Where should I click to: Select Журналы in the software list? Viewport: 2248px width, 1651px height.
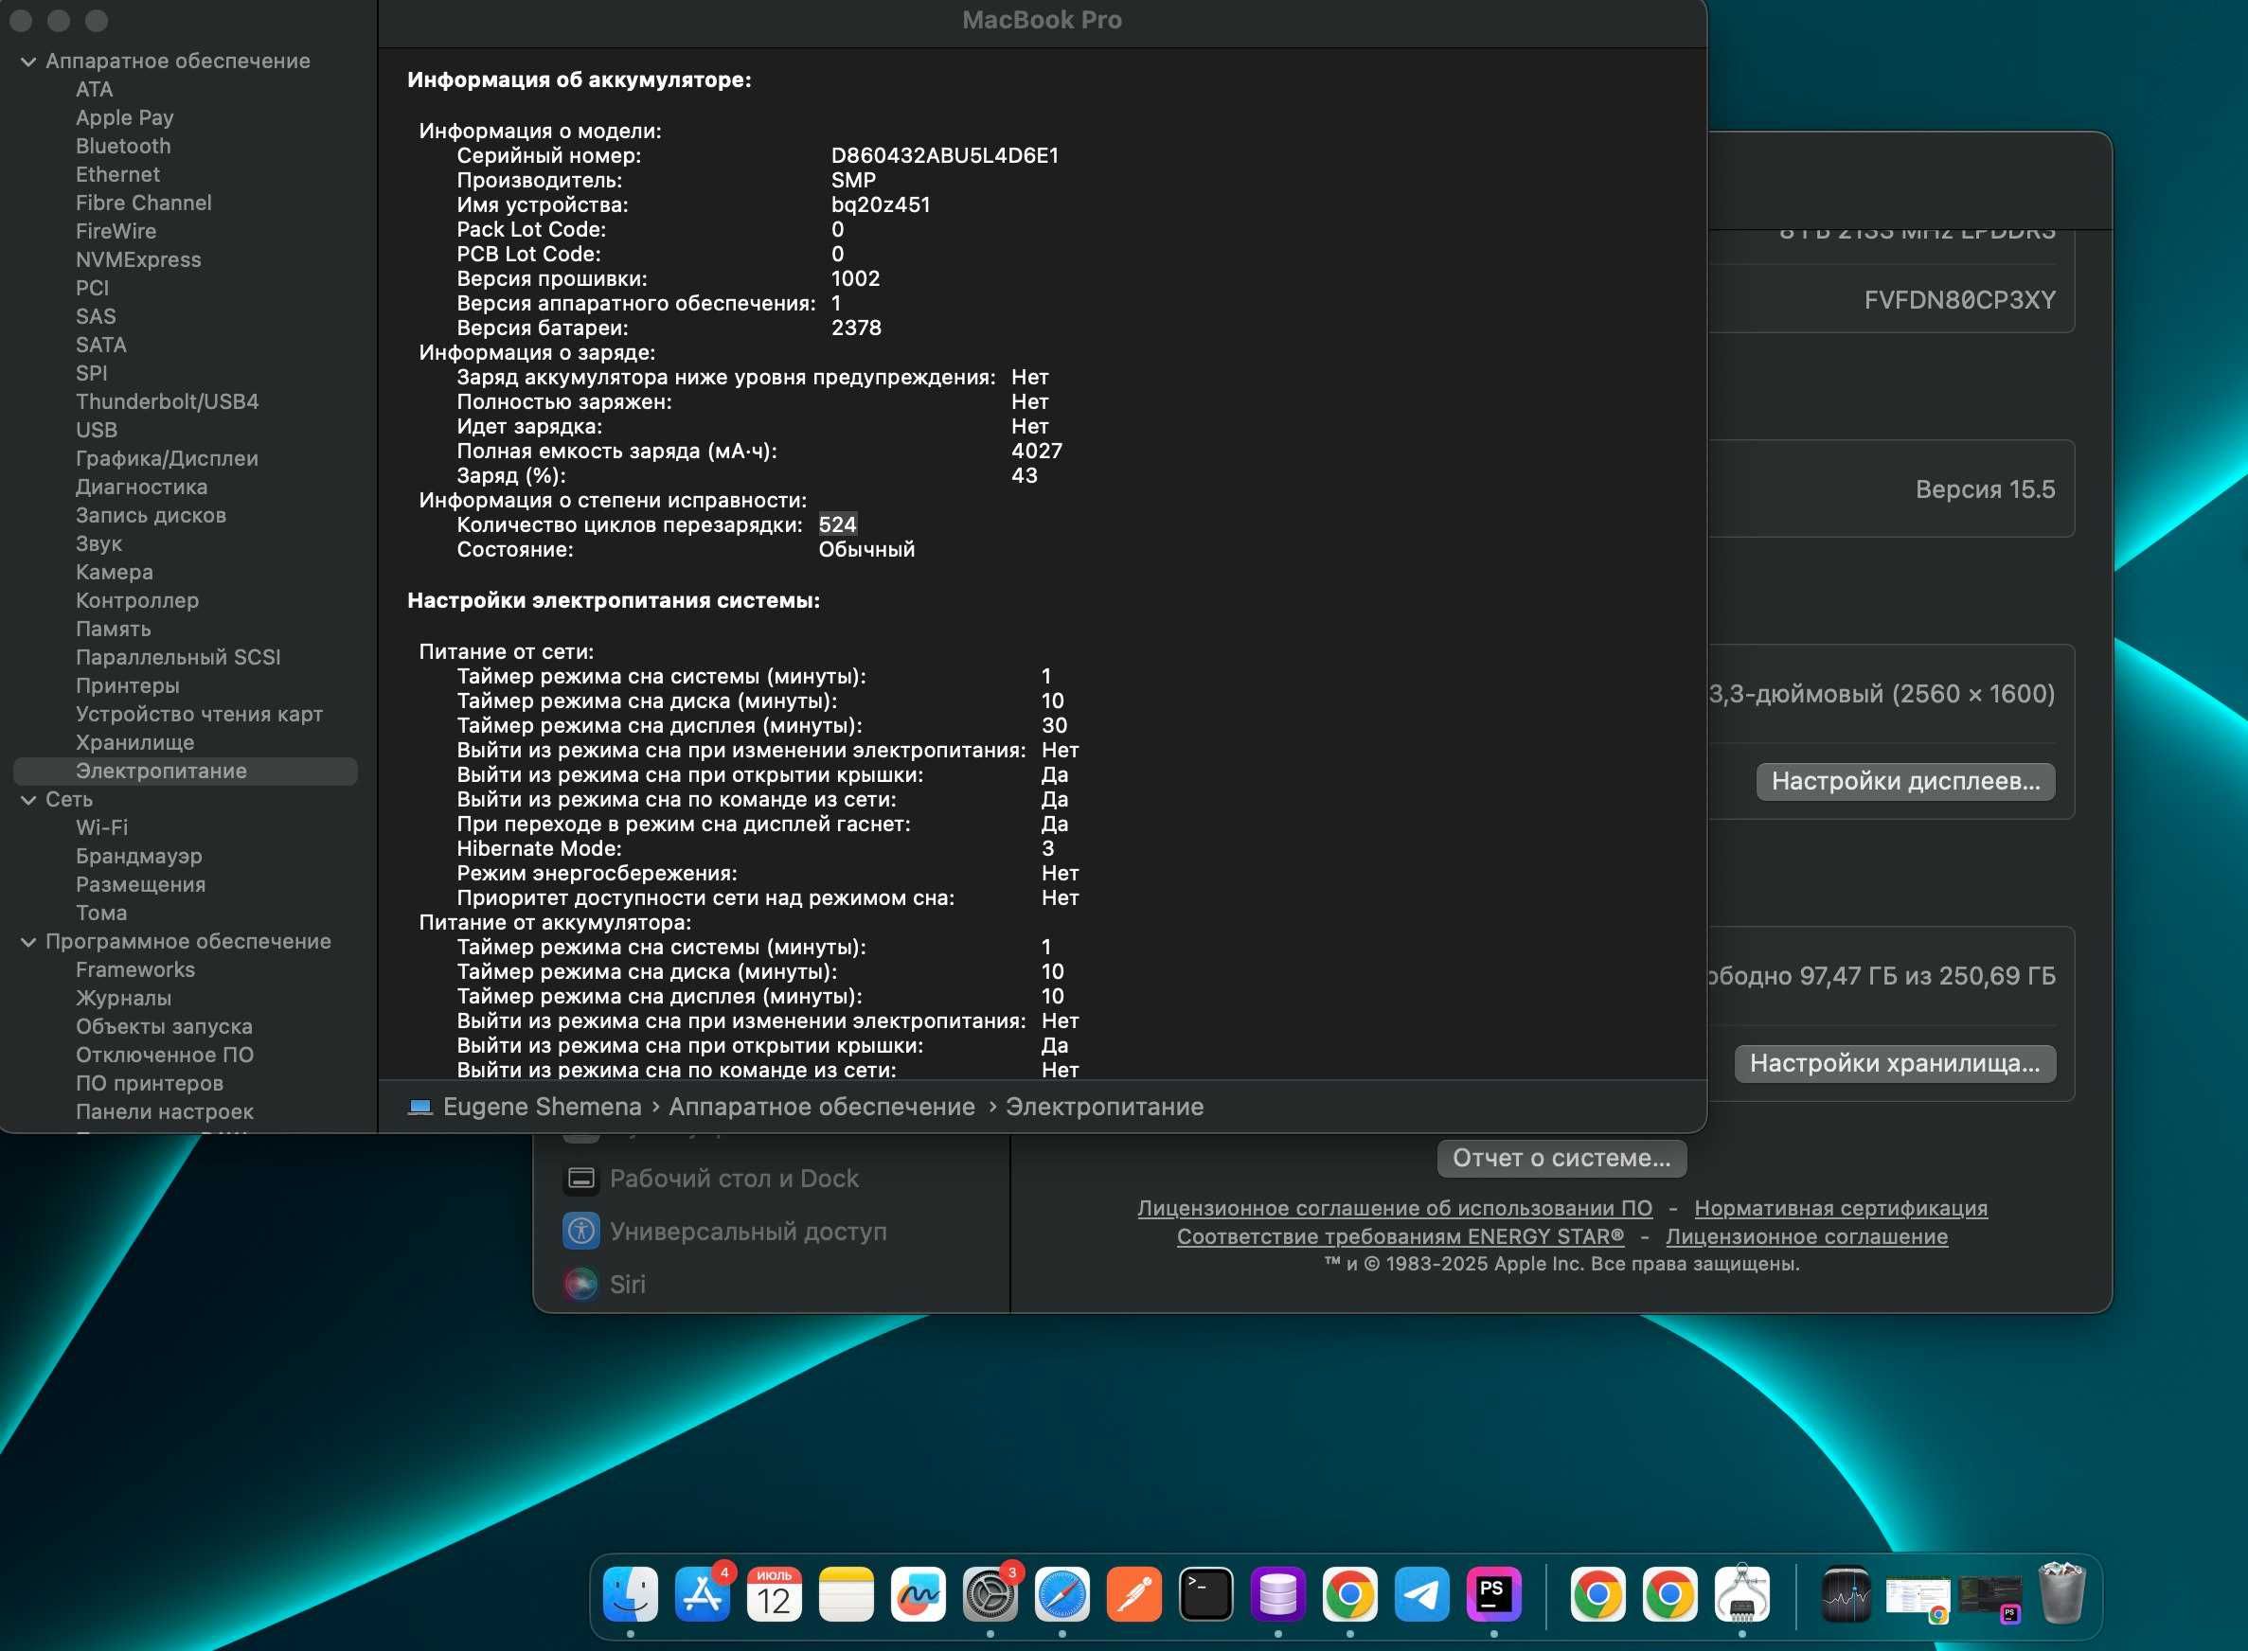[123, 999]
